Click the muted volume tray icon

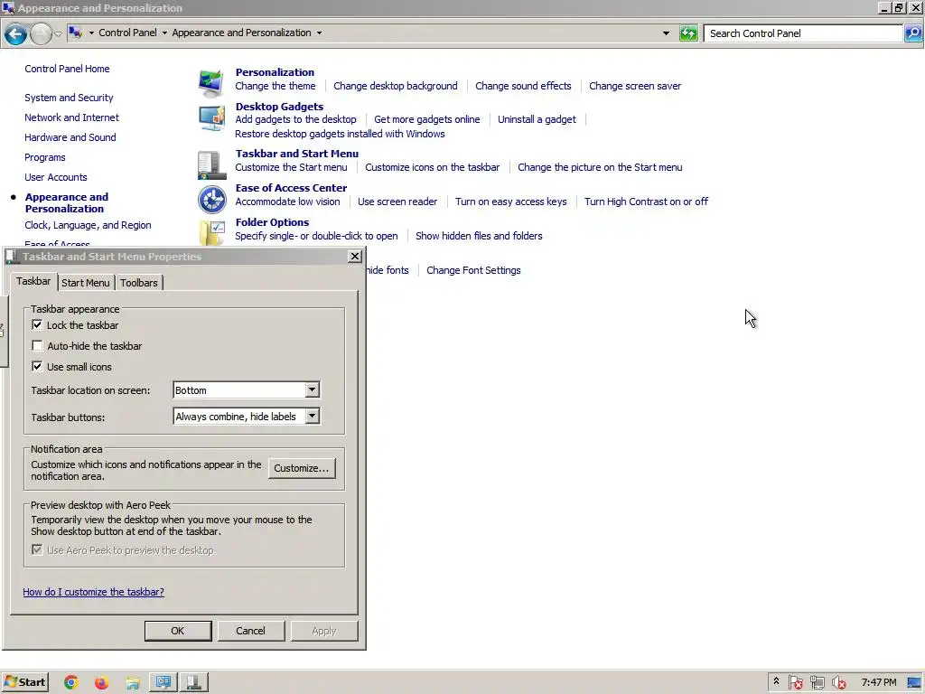point(838,682)
